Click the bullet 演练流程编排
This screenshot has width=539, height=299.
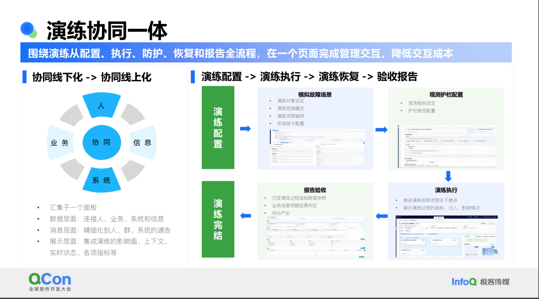click(x=290, y=116)
